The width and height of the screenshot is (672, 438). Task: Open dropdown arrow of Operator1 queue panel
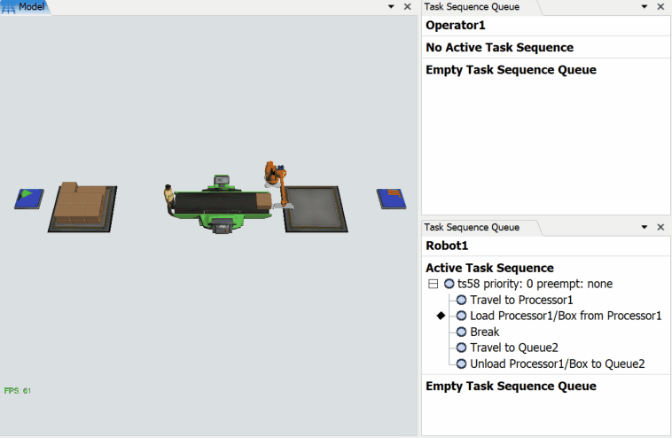(645, 6)
